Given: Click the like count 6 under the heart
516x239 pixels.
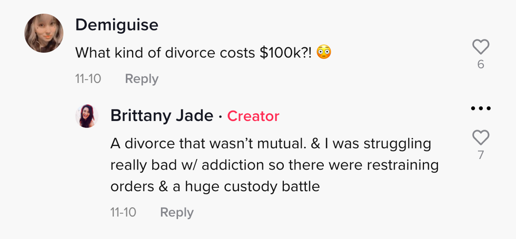Looking at the screenshot, I should coord(481,65).
